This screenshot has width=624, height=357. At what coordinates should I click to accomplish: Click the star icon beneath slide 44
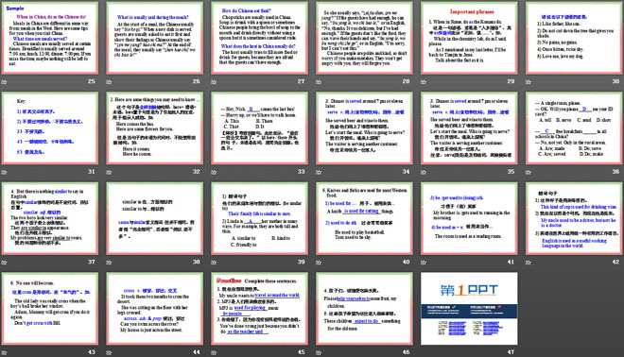coord(109,352)
